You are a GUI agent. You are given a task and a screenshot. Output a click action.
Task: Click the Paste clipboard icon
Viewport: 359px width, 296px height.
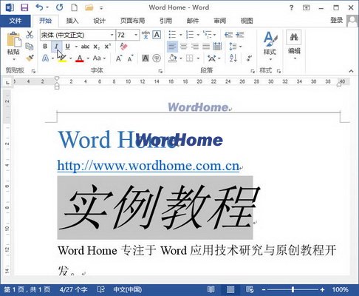point(13,39)
